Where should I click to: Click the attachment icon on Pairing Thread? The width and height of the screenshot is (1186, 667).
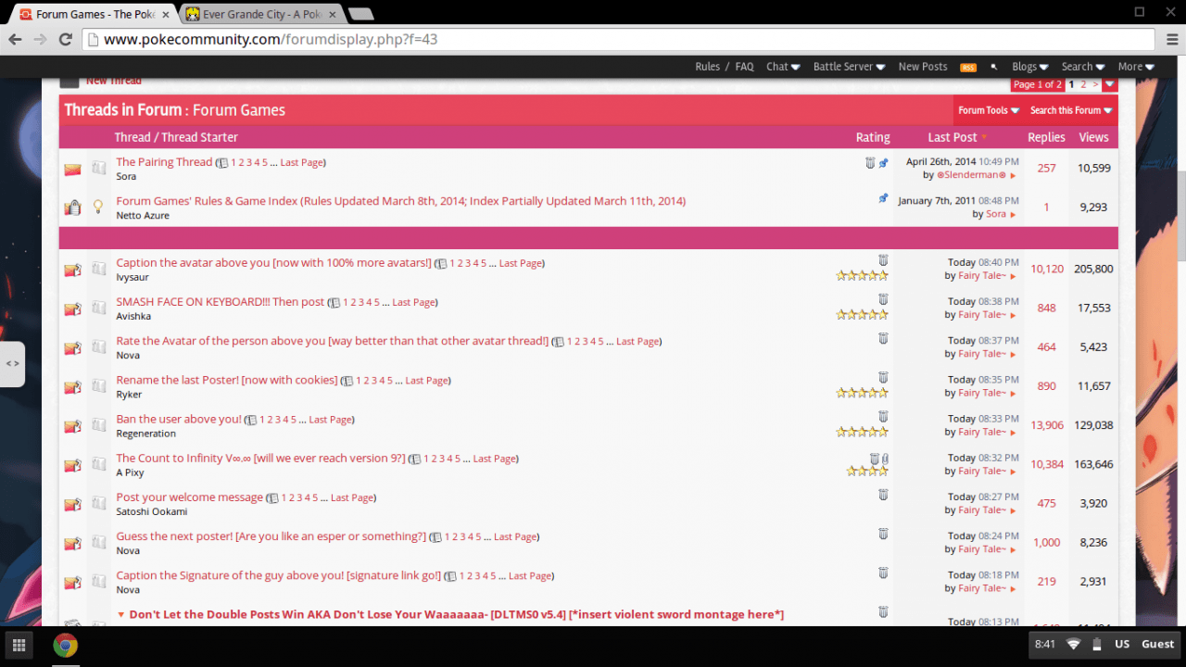870,163
